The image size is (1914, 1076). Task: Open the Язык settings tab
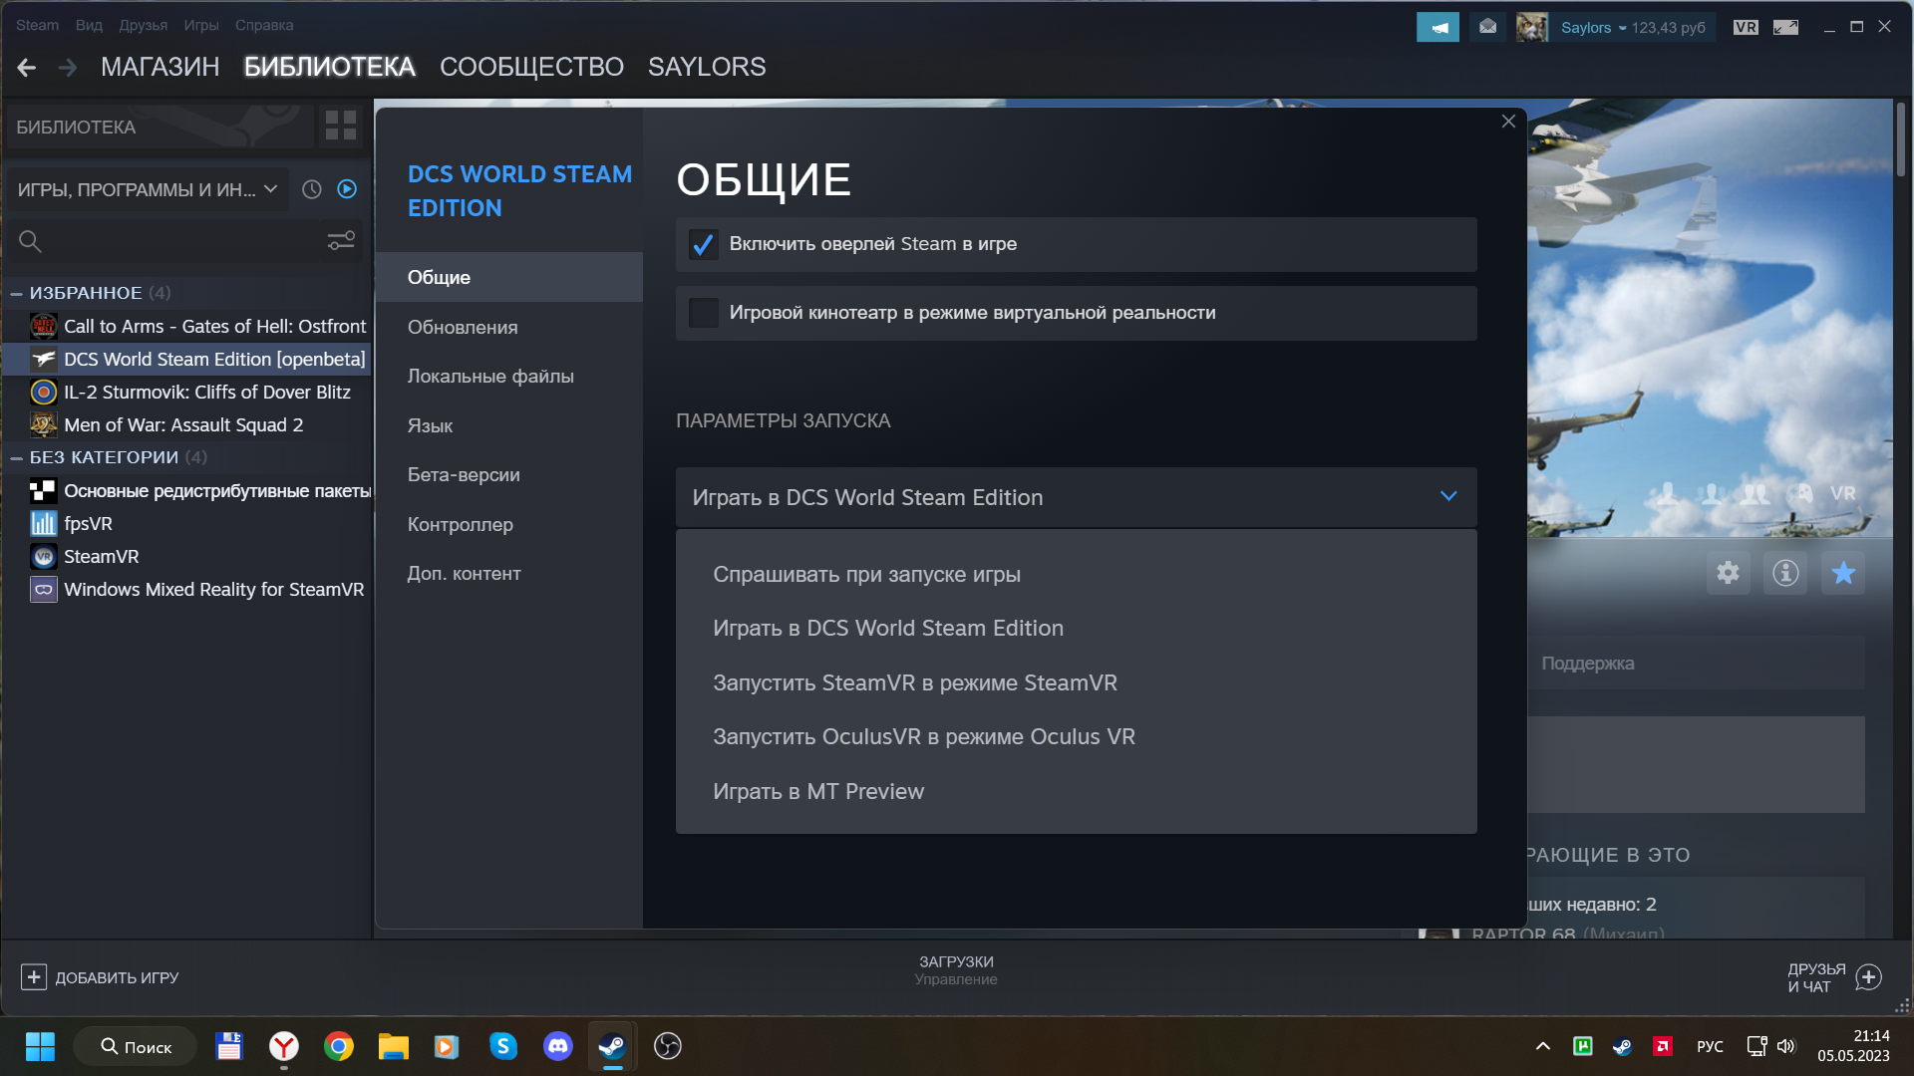[509, 425]
